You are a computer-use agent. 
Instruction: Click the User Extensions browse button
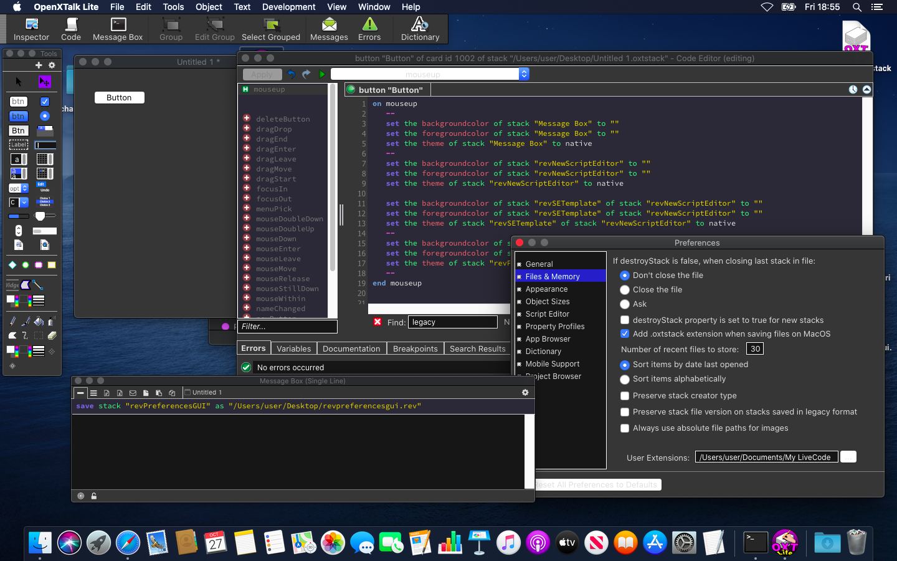point(848,457)
